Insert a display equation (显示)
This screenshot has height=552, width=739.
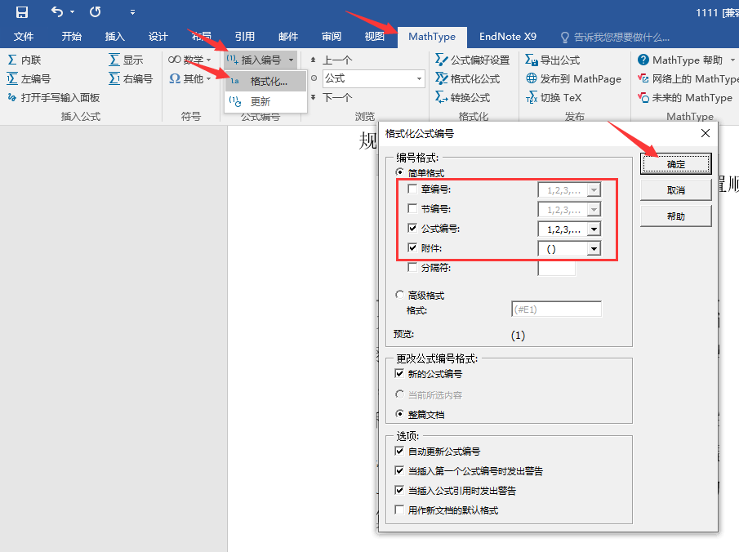pos(126,60)
